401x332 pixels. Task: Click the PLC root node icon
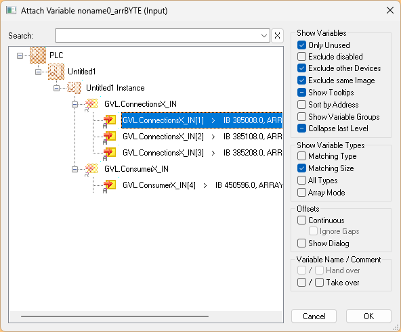(x=38, y=55)
